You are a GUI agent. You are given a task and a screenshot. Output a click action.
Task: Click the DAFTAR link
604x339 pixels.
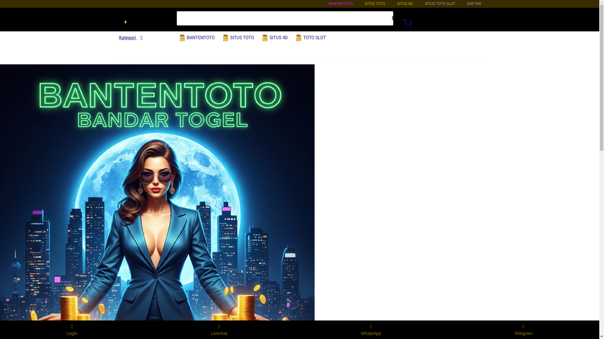click(474, 4)
